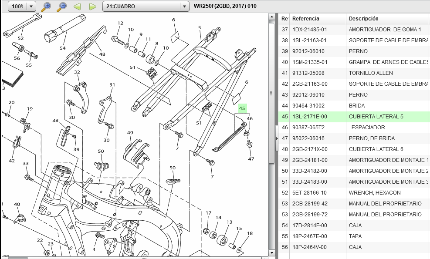Viewport: 430px width, 259px height.
Task: Select the 21:CUADRO combo box field
Action: pyautogui.click(x=146, y=6)
